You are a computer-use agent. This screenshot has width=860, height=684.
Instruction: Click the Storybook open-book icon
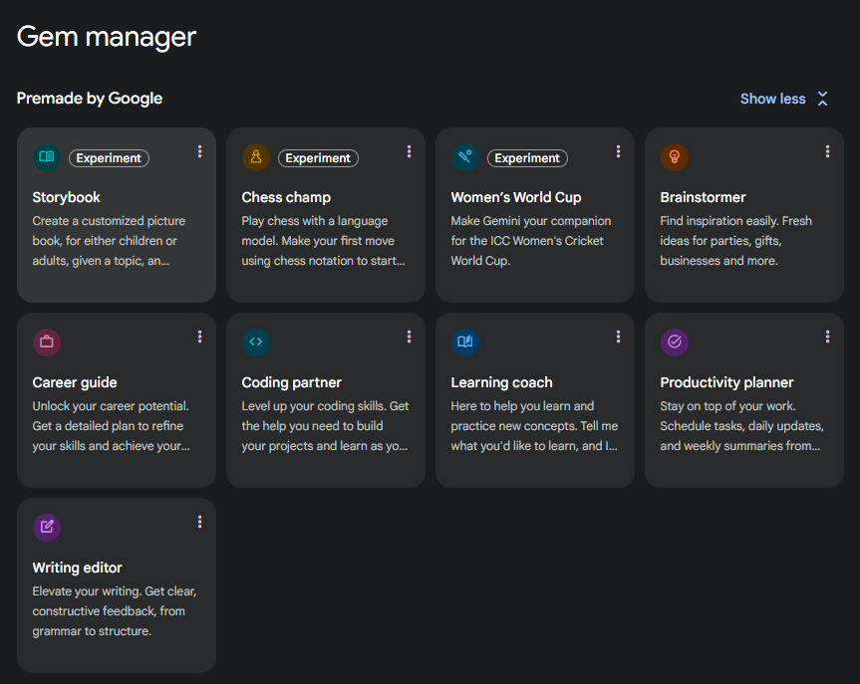point(47,157)
